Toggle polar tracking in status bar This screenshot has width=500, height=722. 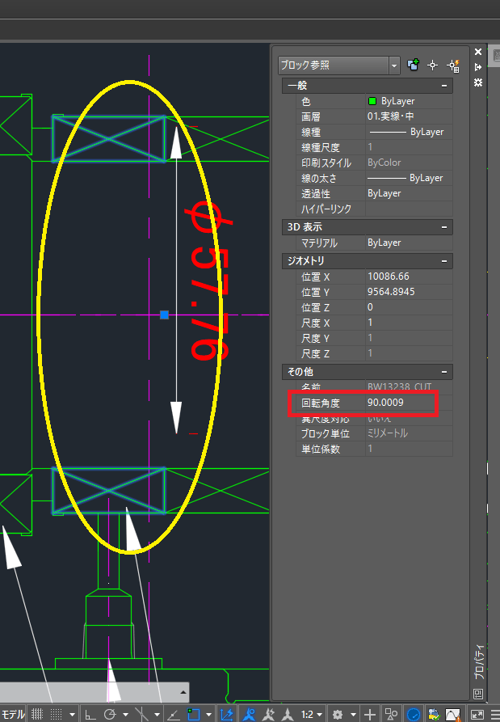(x=110, y=714)
